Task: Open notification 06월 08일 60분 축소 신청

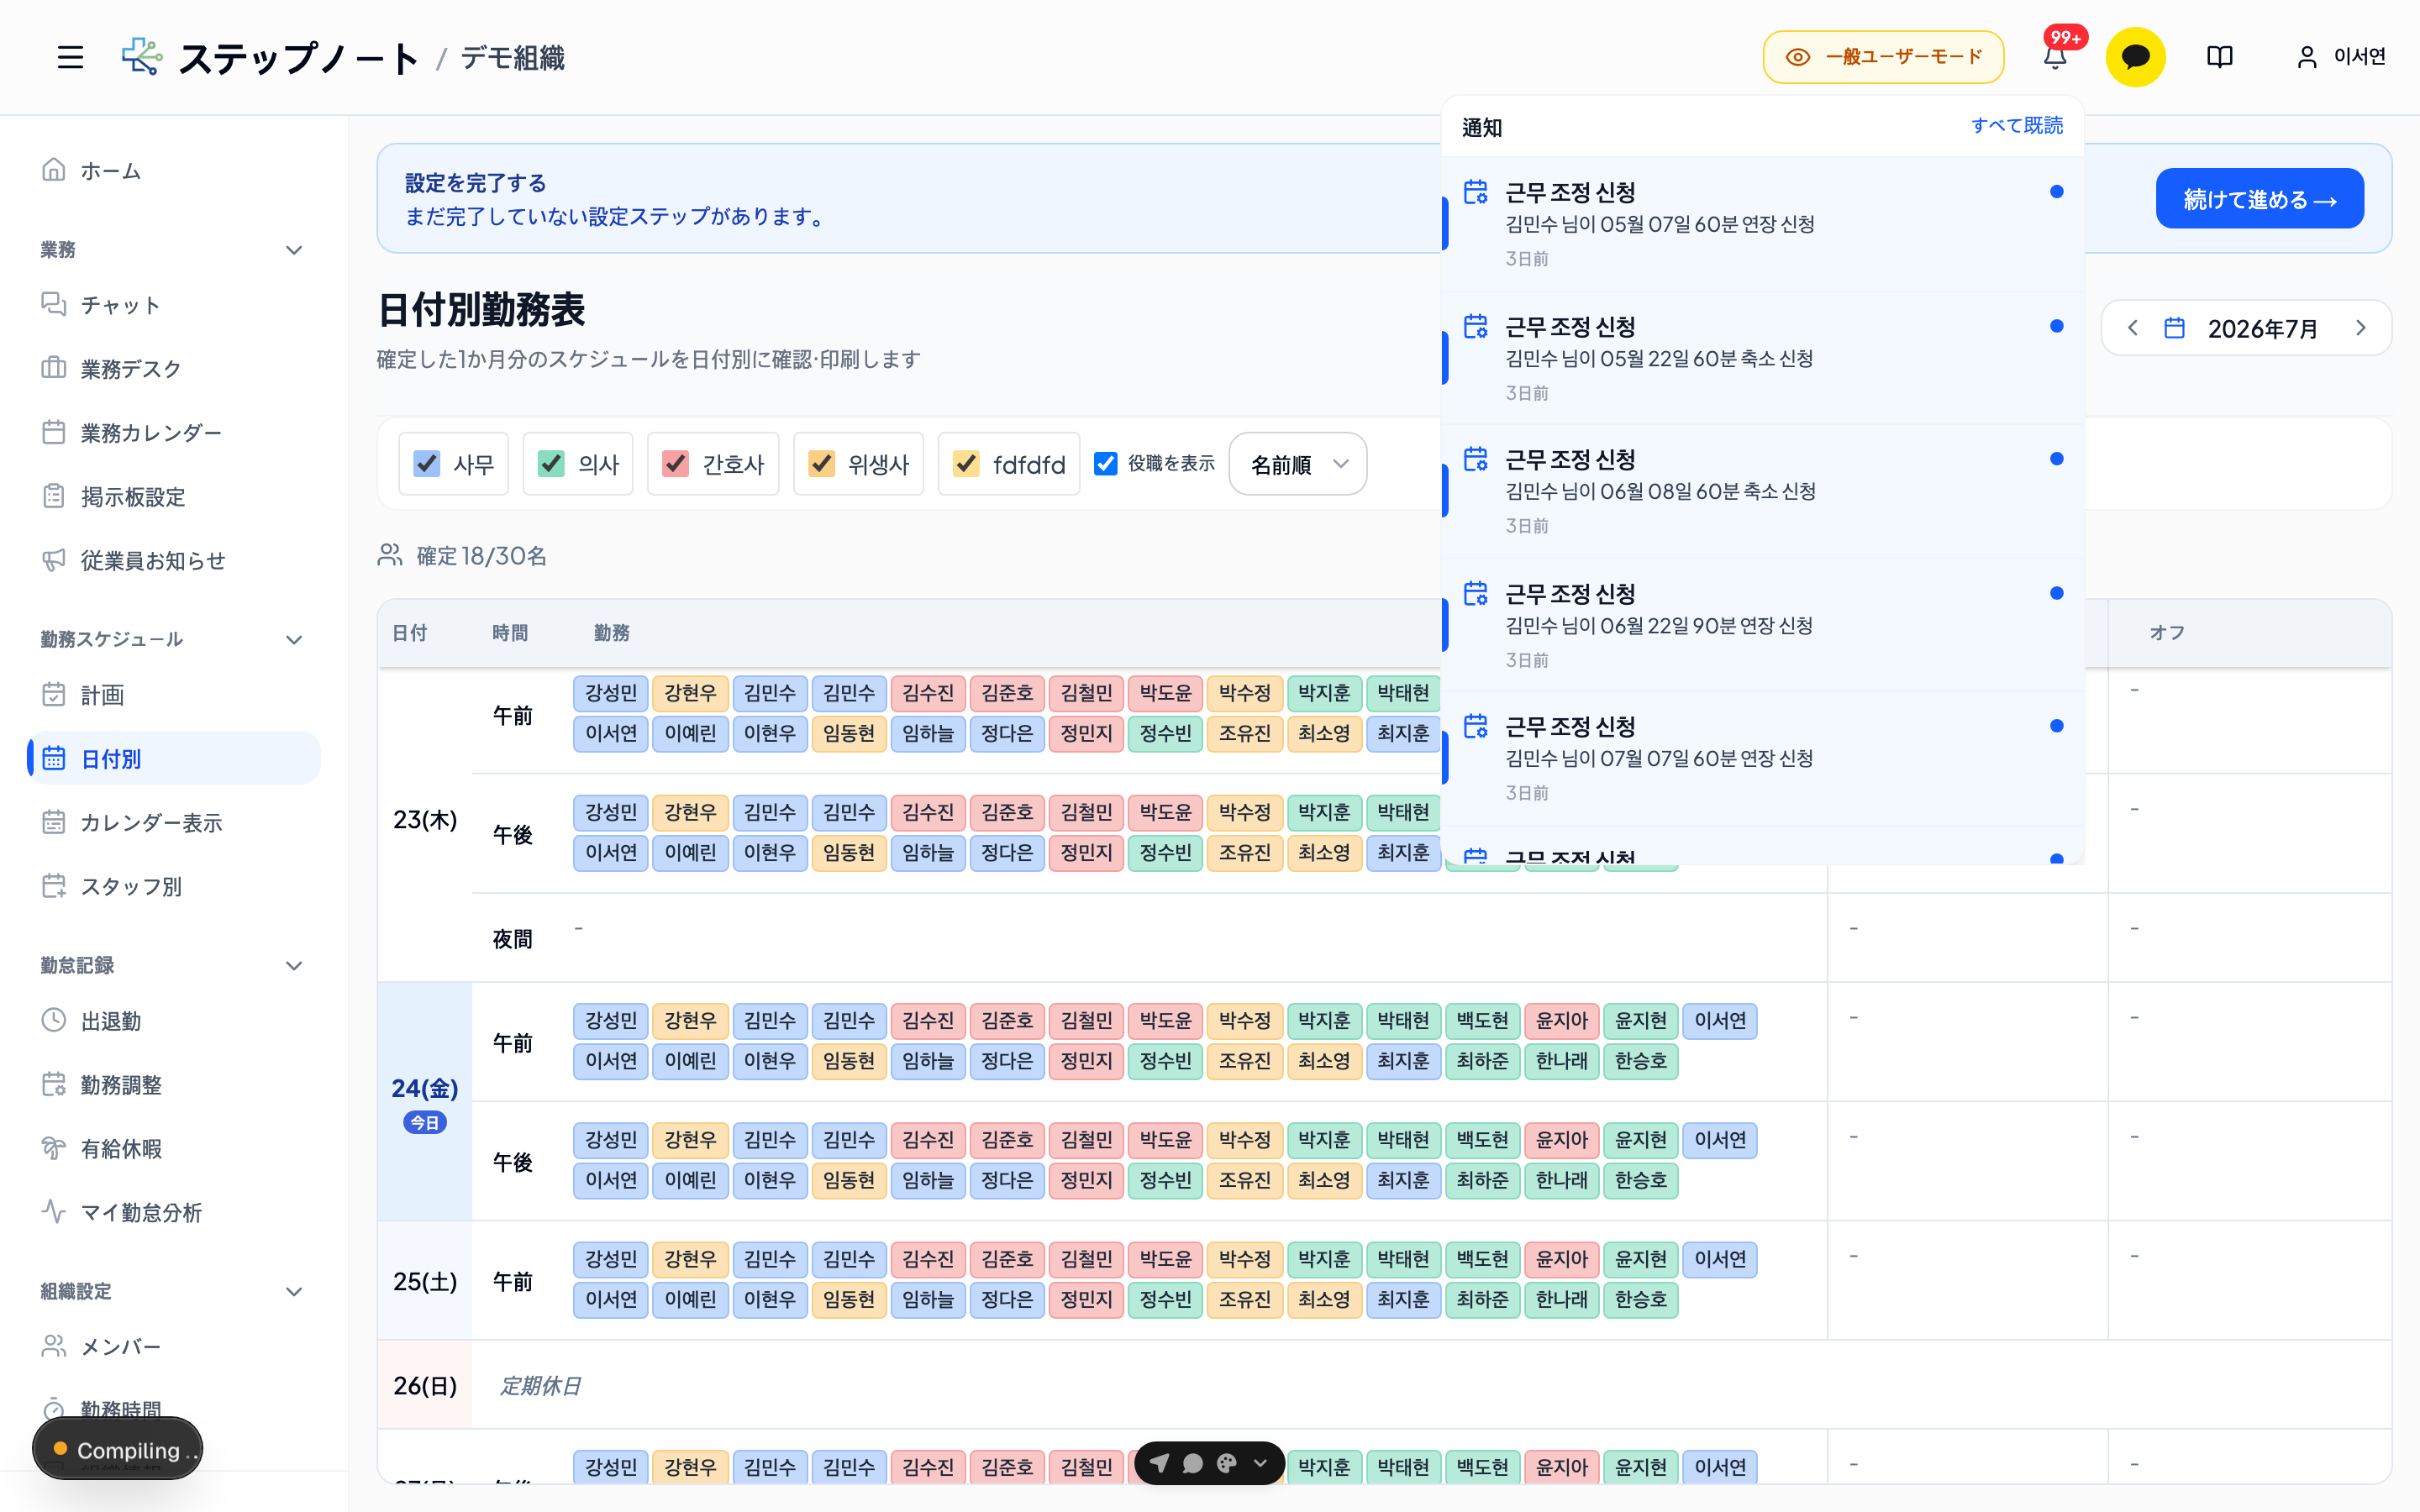Action: (1762, 491)
